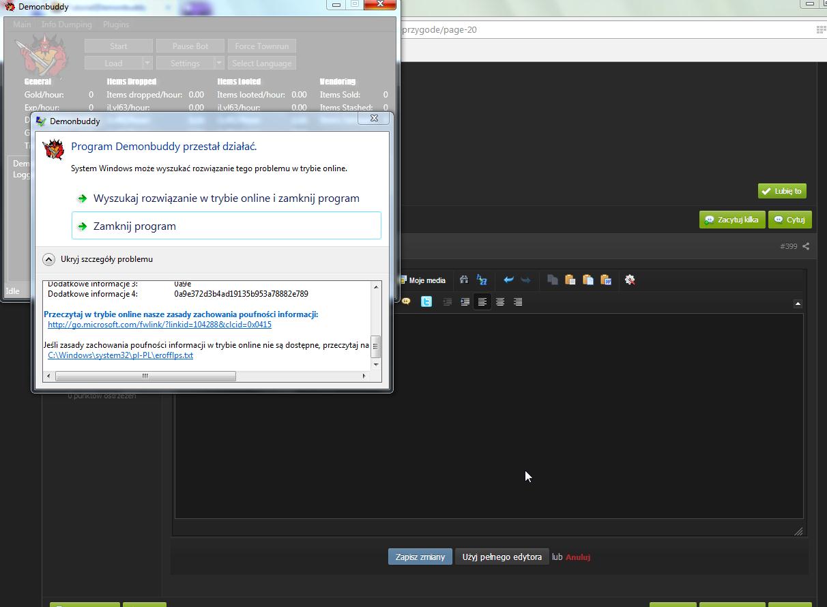Image resolution: width=827 pixels, height=607 pixels.
Task: Click paste from Word icon
Action: [605, 280]
